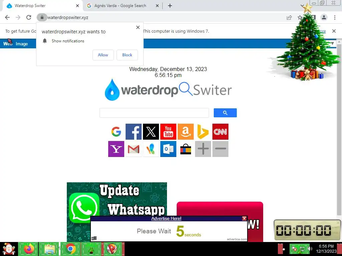Dismiss the Windows 7 info bar
This screenshot has height=256, width=342.
tap(334, 31)
